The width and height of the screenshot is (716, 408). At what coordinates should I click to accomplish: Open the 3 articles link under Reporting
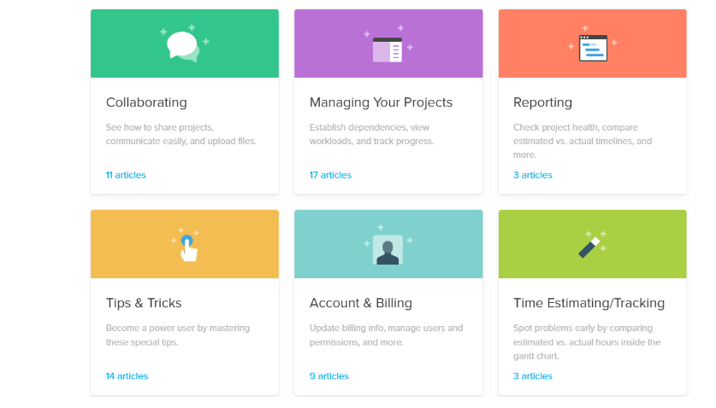point(532,175)
